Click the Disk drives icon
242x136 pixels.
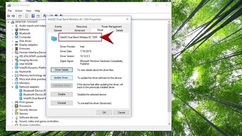pos(17,41)
